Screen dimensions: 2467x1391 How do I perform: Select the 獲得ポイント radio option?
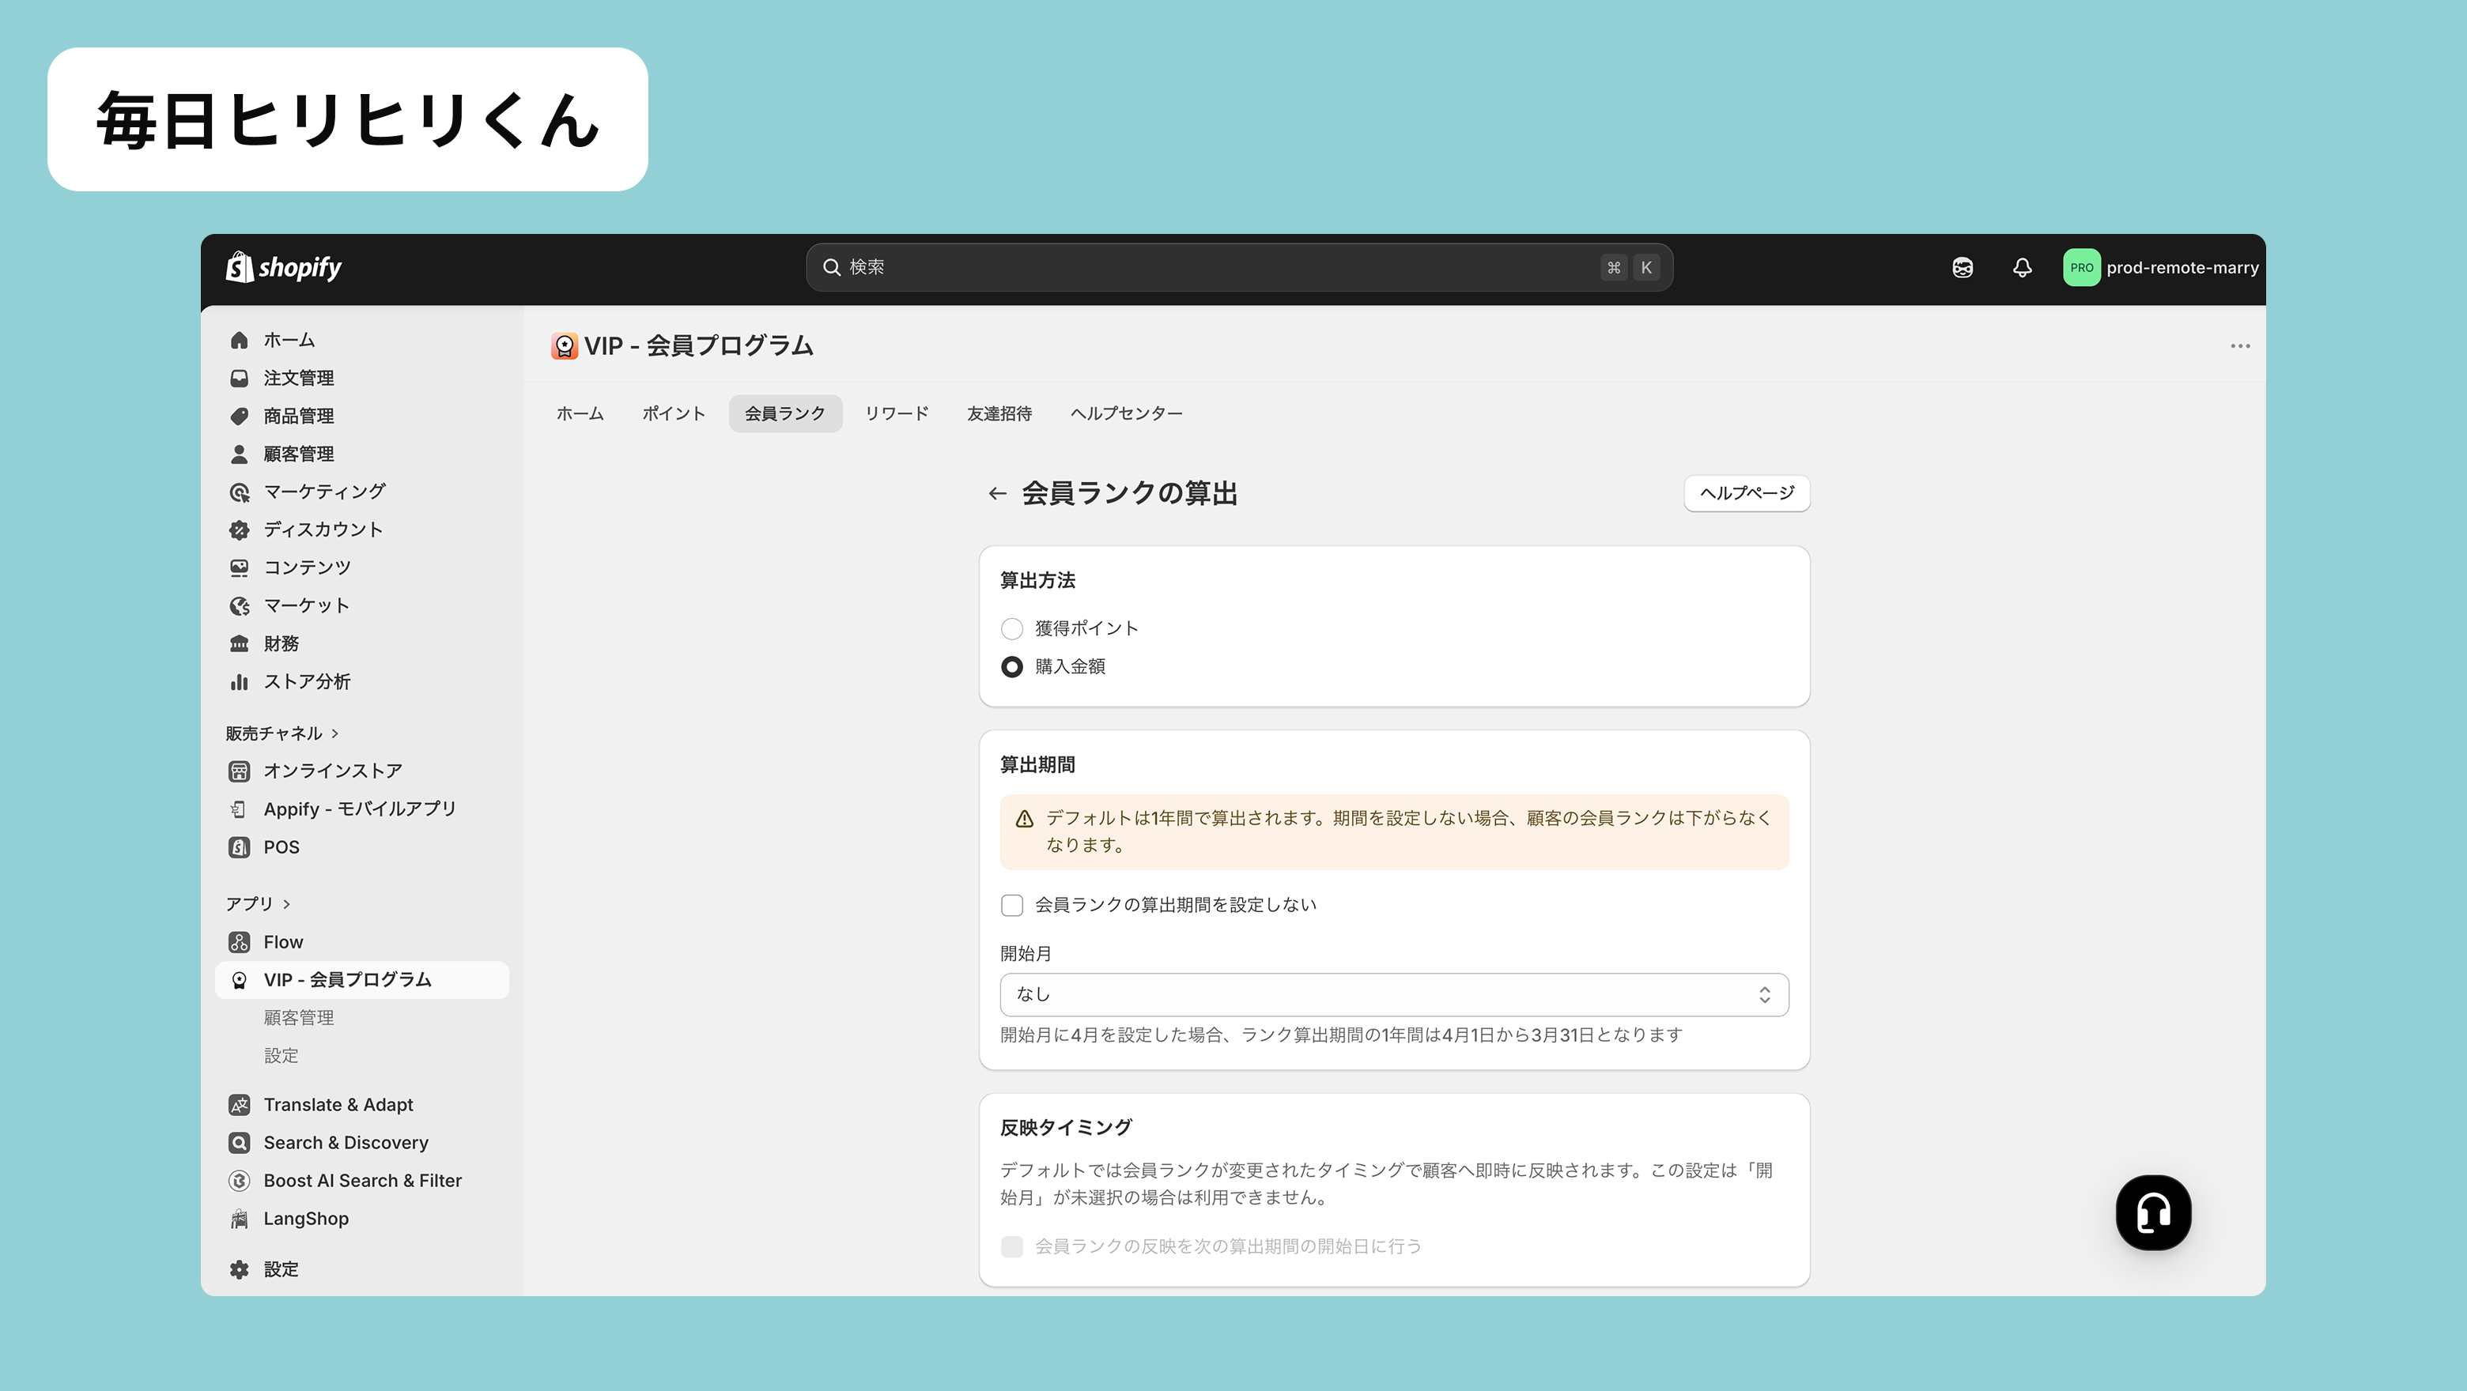coord(1012,629)
